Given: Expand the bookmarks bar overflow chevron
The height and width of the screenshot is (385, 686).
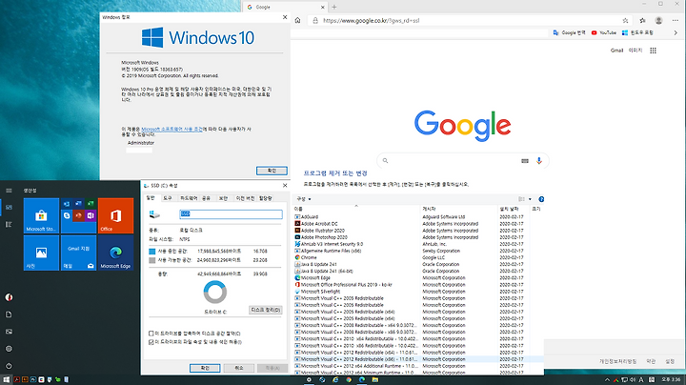Looking at the screenshot, I should (x=676, y=32).
